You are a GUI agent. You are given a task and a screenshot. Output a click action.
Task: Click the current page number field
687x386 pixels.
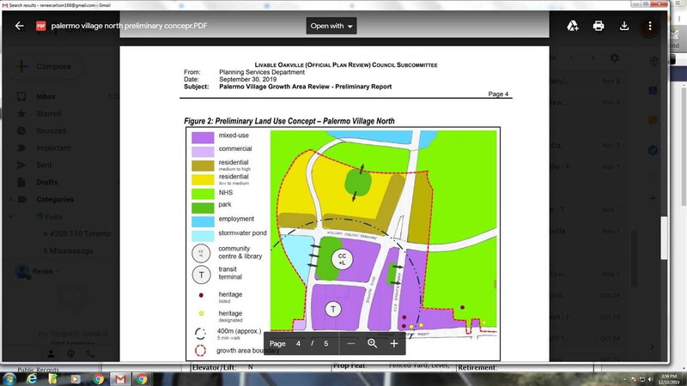pos(300,343)
